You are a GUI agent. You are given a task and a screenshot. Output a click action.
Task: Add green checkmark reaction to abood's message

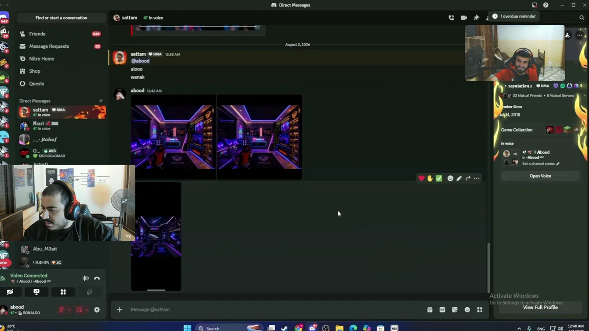click(439, 178)
